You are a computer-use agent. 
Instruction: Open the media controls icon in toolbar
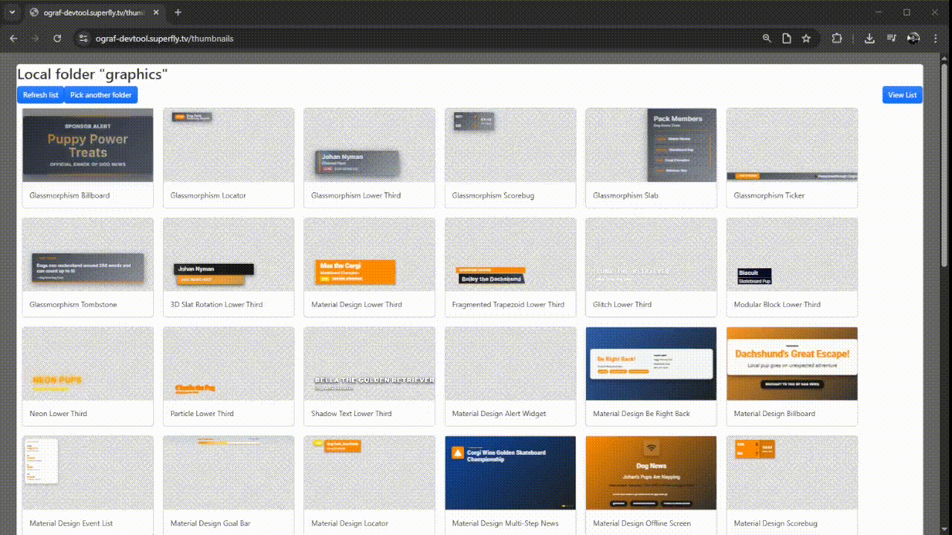[x=891, y=39]
